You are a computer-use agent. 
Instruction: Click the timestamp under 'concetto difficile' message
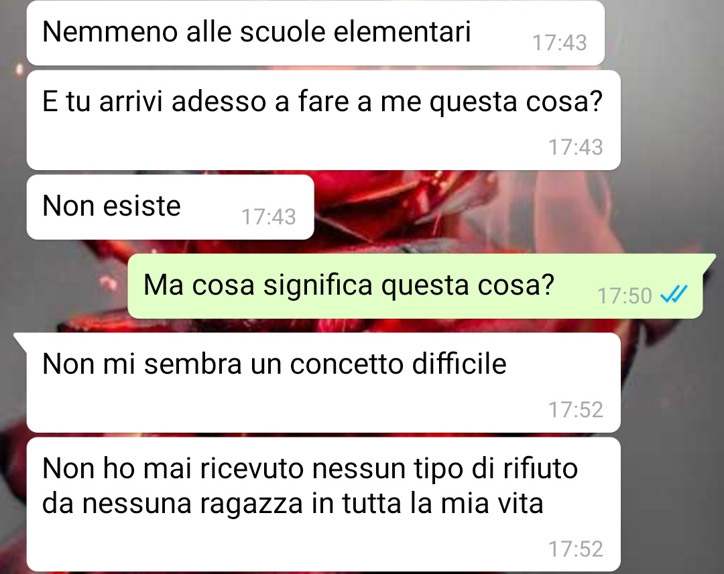pos(576,410)
